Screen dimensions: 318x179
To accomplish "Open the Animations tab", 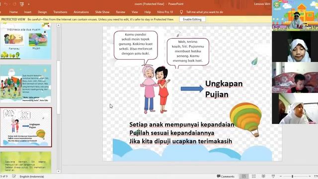I will point(81,12).
